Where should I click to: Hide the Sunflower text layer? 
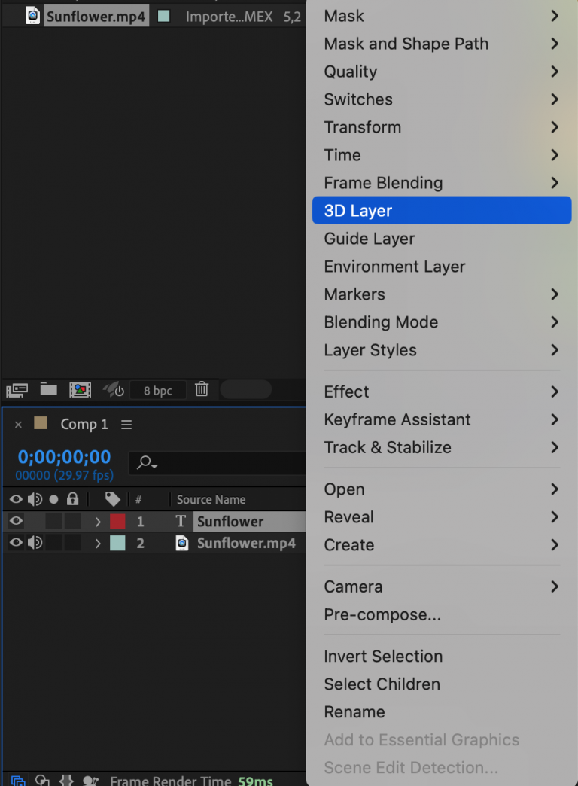[x=14, y=521]
